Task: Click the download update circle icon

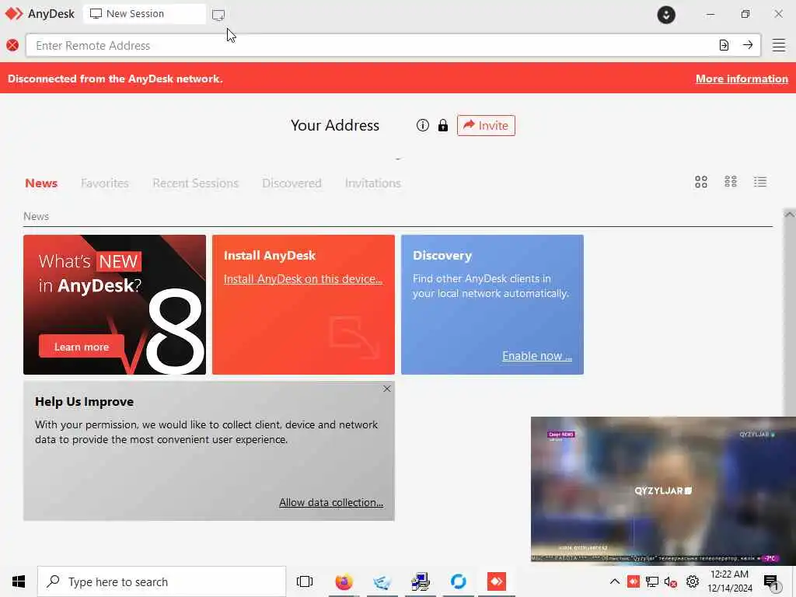Action: pyautogui.click(x=666, y=15)
